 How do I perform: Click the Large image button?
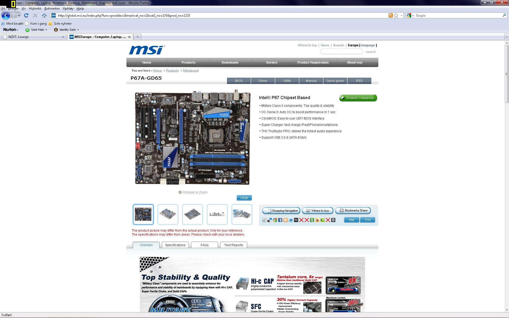(x=244, y=198)
